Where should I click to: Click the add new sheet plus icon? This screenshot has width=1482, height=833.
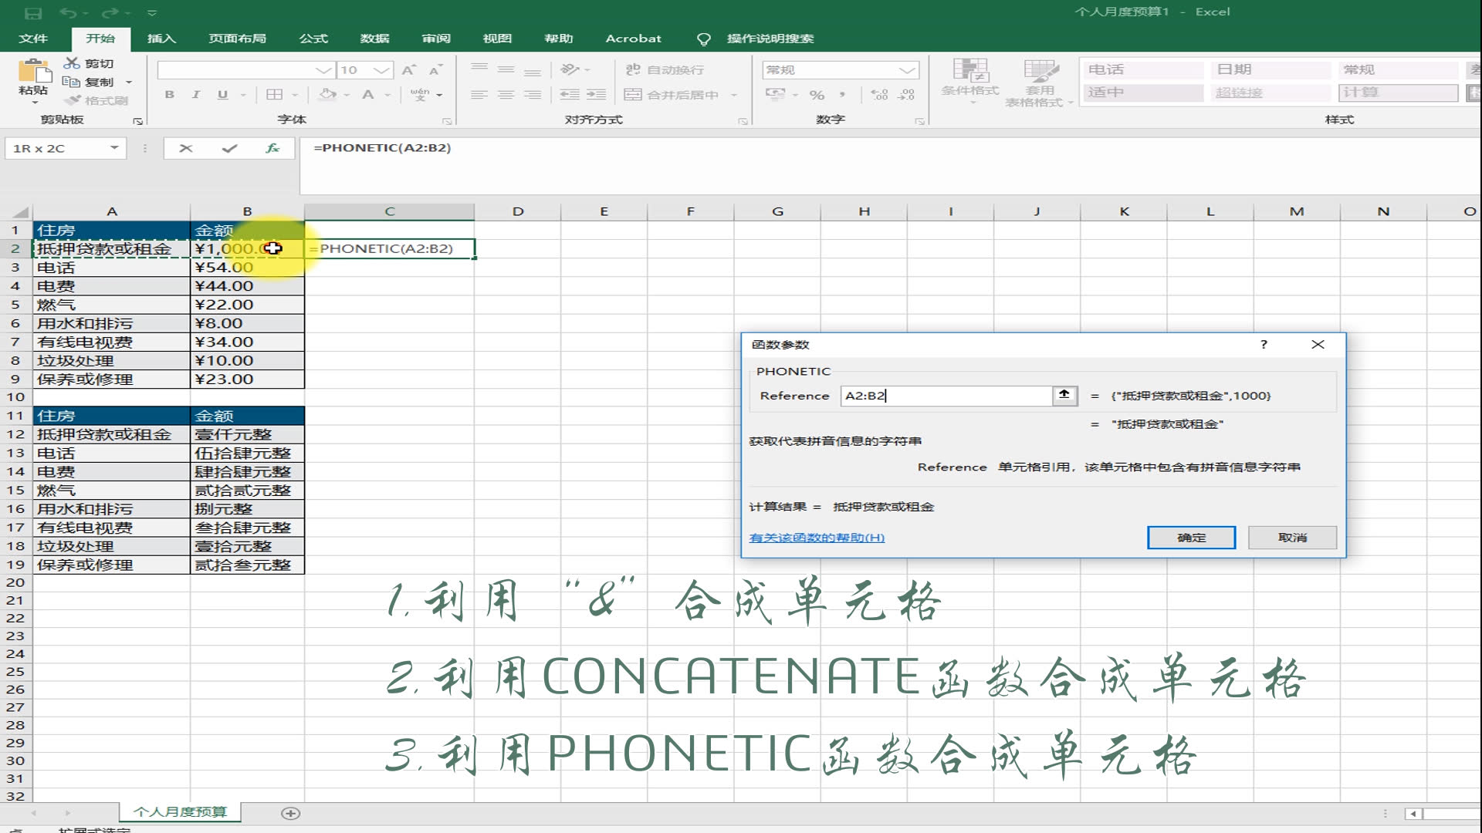[x=291, y=813]
